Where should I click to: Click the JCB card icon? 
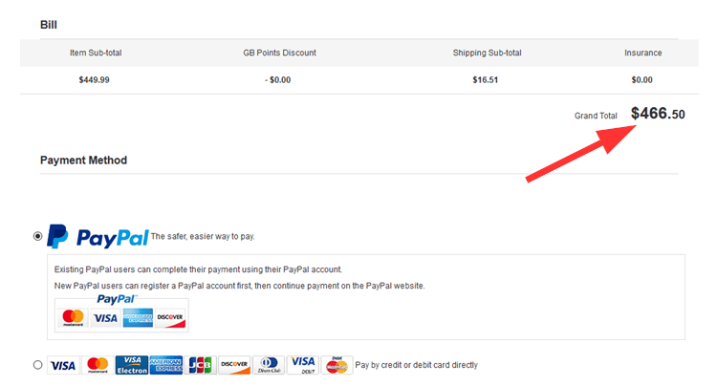[201, 365]
